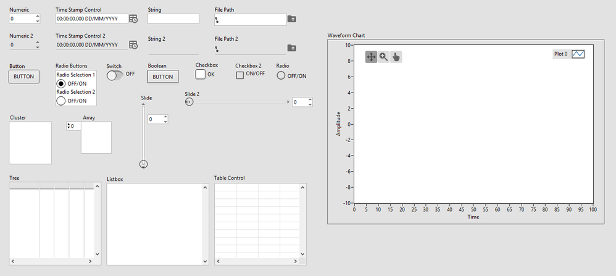The height and width of the screenshot is (276, 616).
Task: Toggle the Switch currently OFF
Action: tap(115, 75)
